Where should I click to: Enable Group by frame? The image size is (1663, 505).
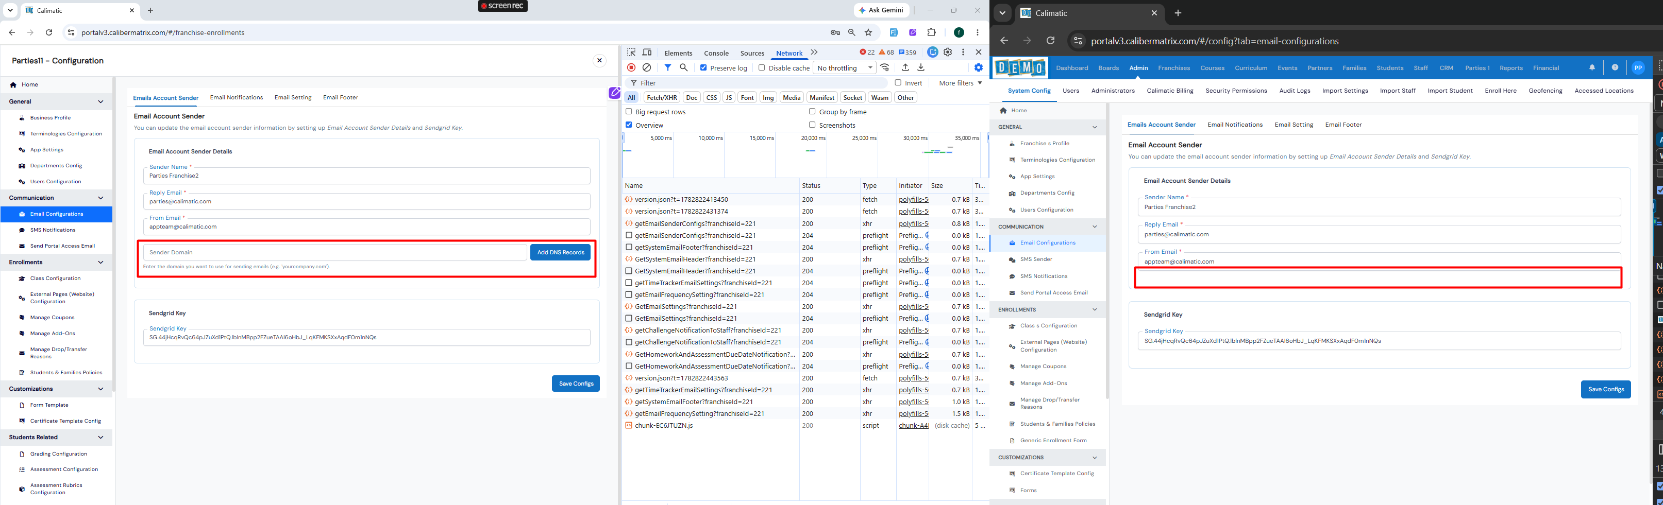tap(812, 112)
